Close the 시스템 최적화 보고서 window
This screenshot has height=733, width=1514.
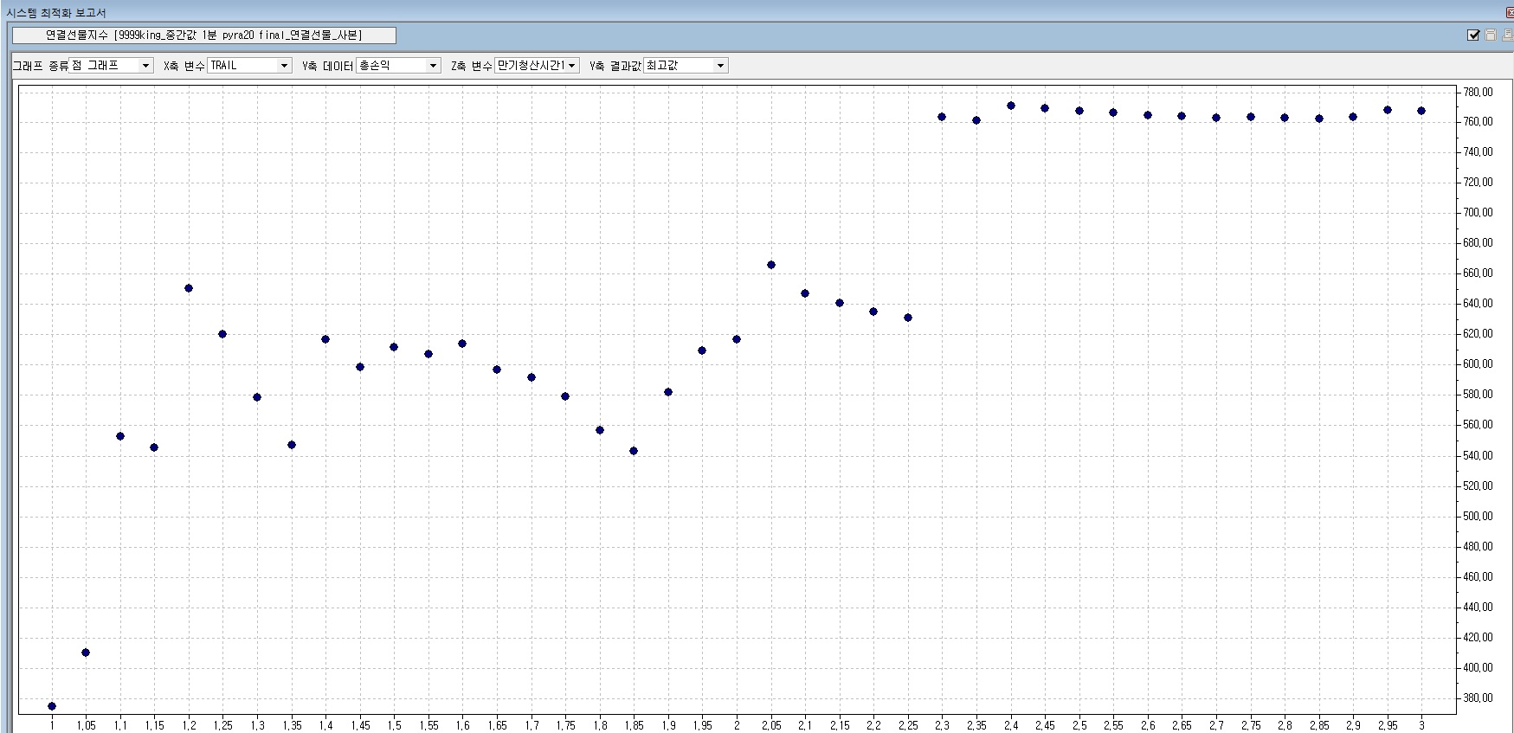click(x=1510, y=12)
